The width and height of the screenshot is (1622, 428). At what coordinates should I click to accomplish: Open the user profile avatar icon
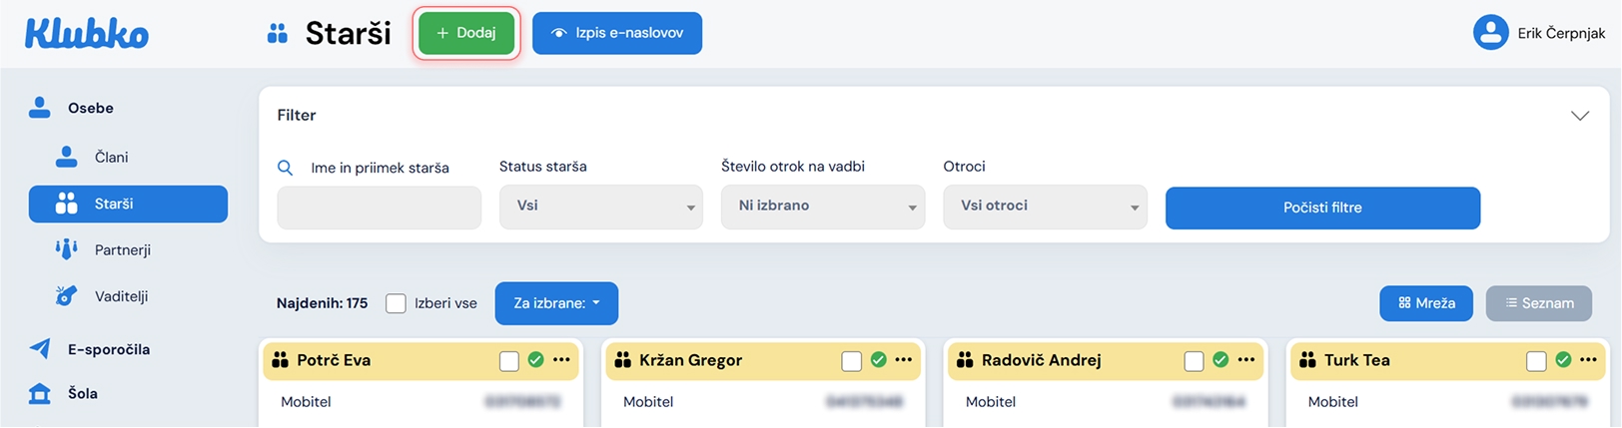[x=1490, y=33]
